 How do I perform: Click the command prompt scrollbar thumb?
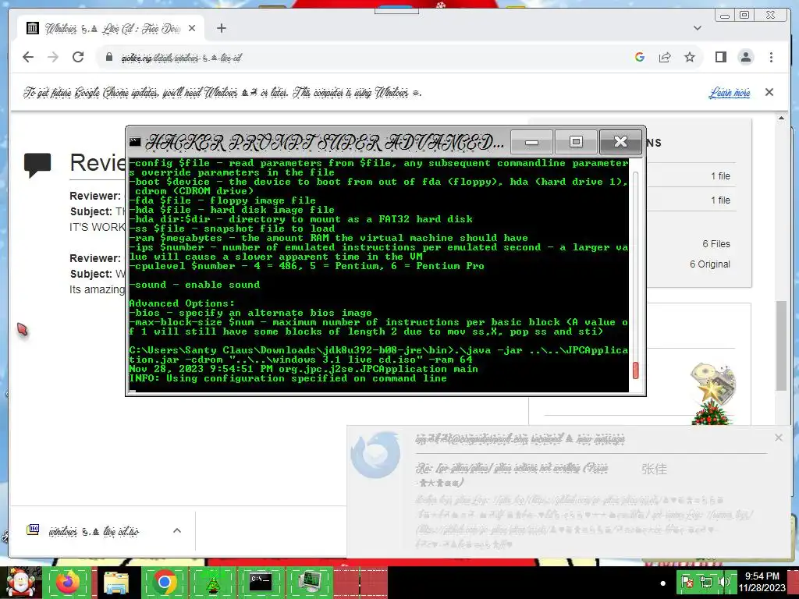pos(635,370)
